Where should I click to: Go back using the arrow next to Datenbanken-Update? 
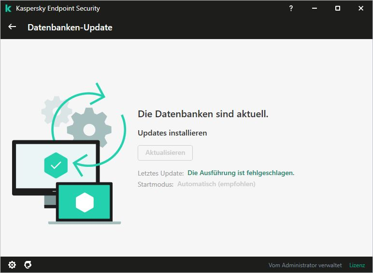[x=12, y=27]
